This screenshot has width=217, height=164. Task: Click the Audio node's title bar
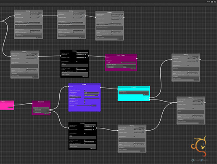[85, 84]
